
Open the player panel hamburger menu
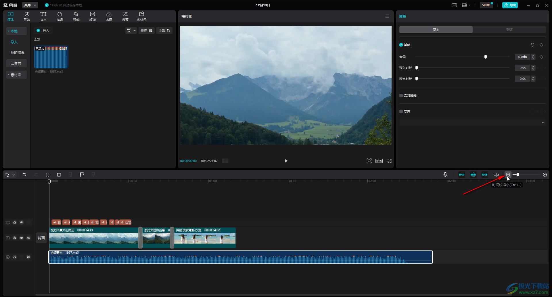pyautogui.click(x=387, y=16)
